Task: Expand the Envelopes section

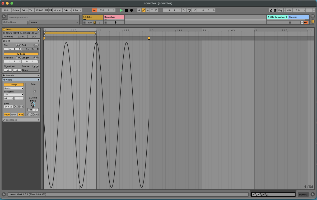Action: pyautogui.click(x=39, y=120)
